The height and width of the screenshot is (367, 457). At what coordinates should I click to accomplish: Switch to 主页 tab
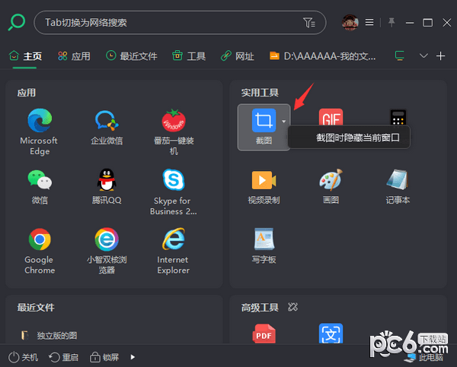click(x=25, y=55)
